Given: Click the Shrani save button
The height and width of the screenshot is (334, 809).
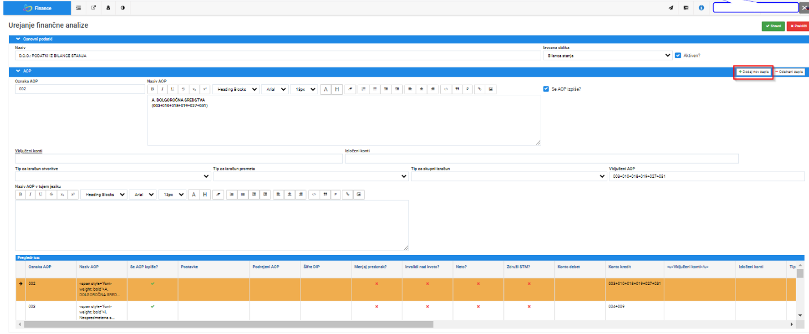Looking at the screenshot, I should point(773,26).
